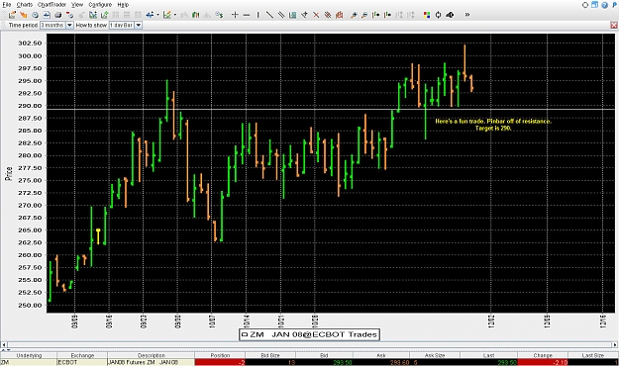Click the ZM JAN 08@ECBOT Trades legend label
The height and width of the screenshot is (366, 619).
pos(309,334)
